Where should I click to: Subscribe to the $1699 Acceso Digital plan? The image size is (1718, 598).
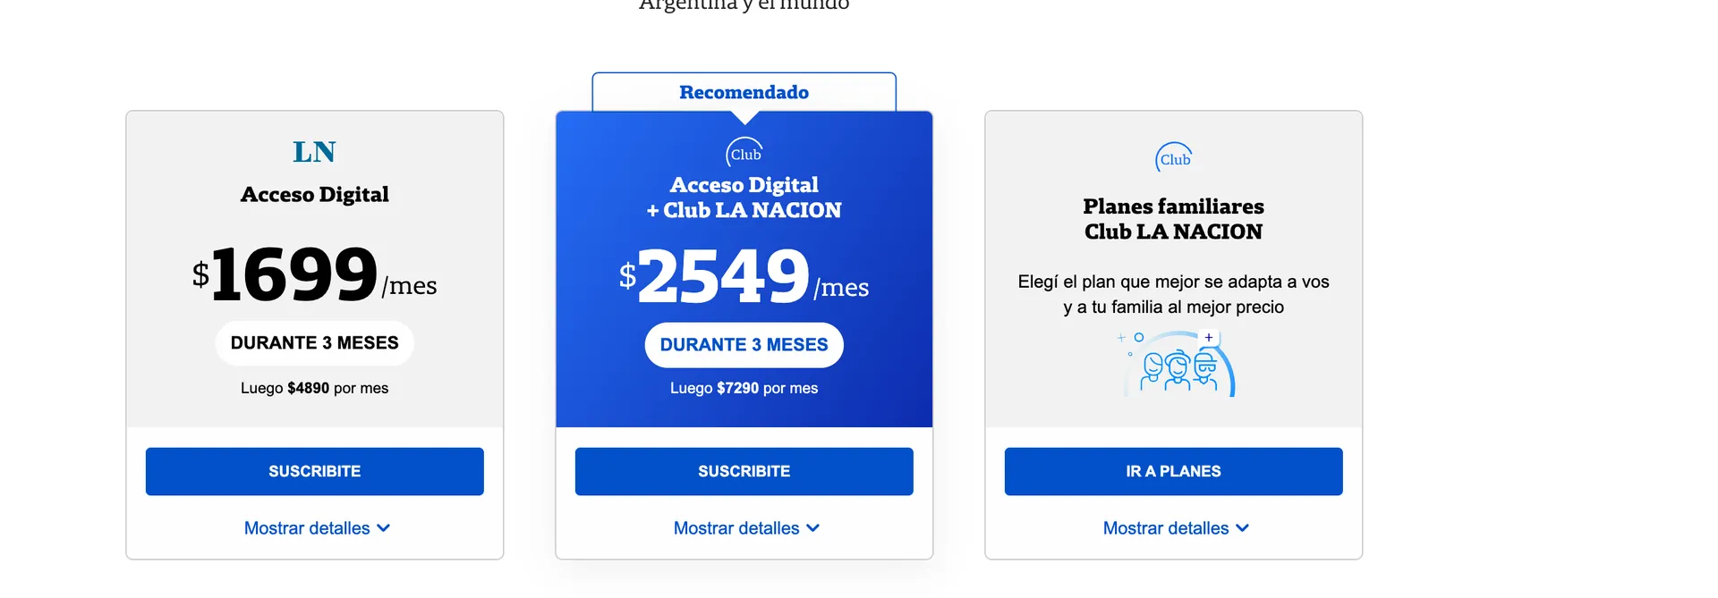click(x=315, y=471)
